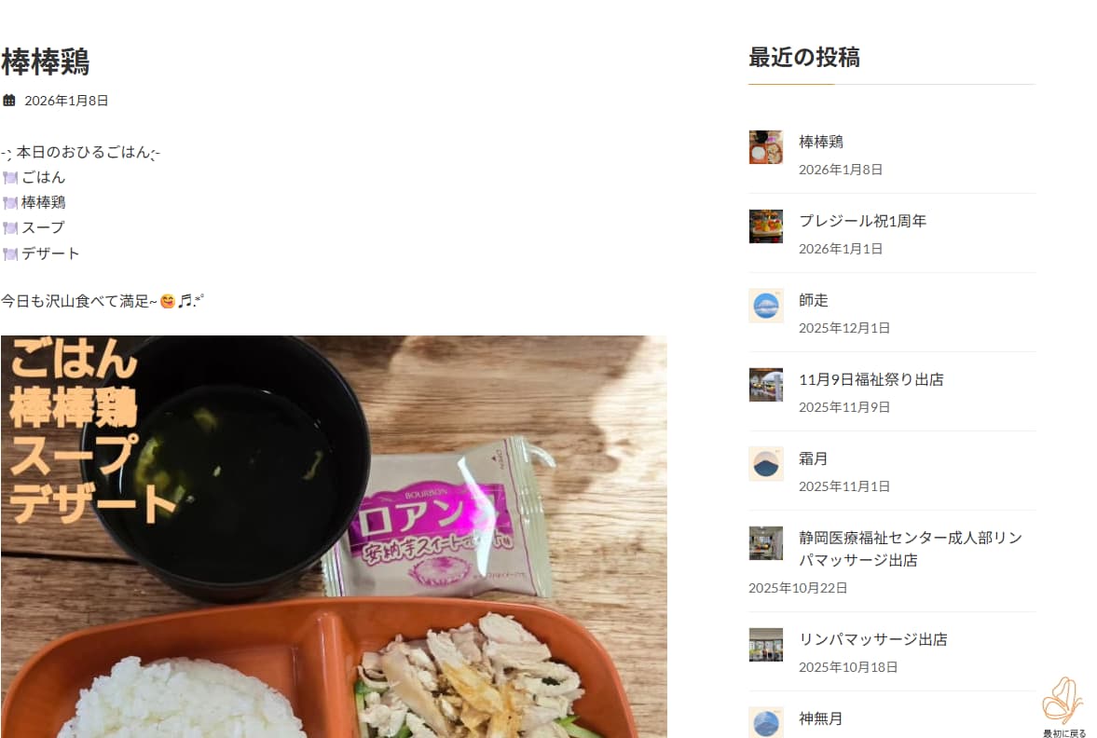The width and height of the screenshot is (1097, 738).
Task: Click the main lunch photo image
Action: tap(334, 537)
